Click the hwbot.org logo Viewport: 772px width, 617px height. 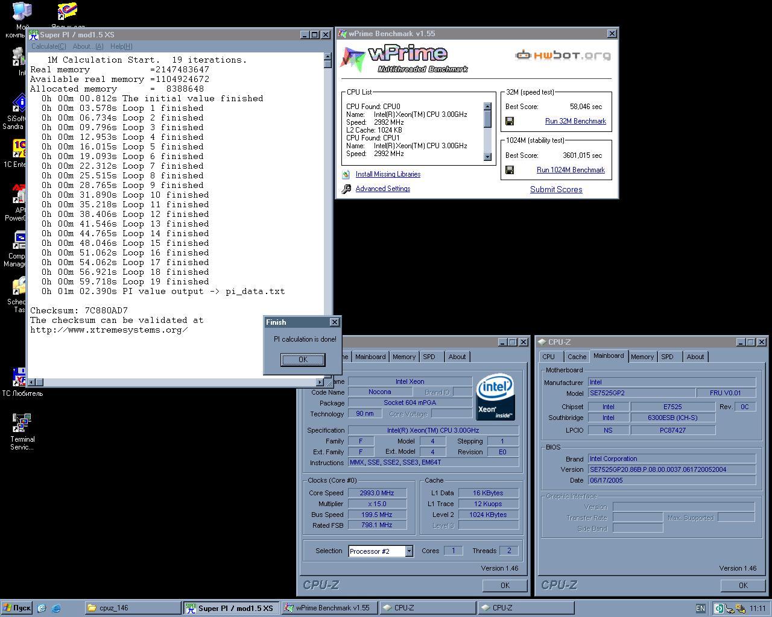[563, 55]
